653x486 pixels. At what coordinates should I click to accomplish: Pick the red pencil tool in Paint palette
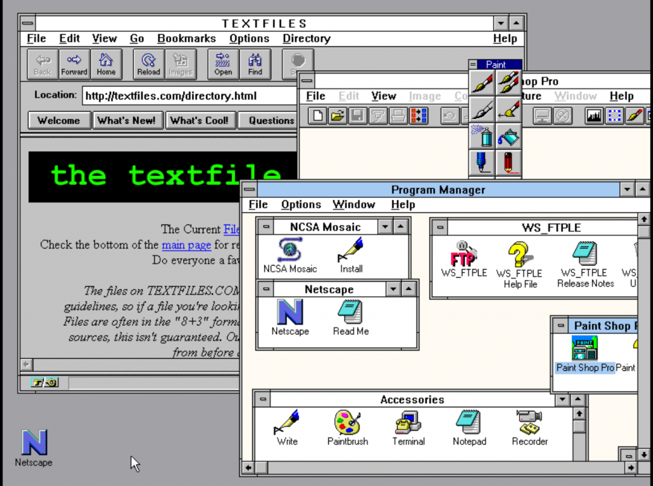pos(508,162)
